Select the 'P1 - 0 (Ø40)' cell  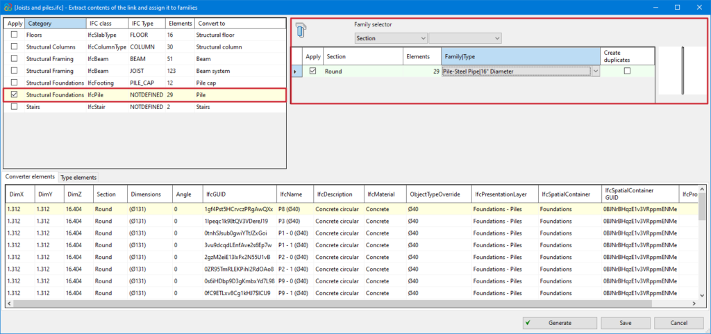click(294, 233)
